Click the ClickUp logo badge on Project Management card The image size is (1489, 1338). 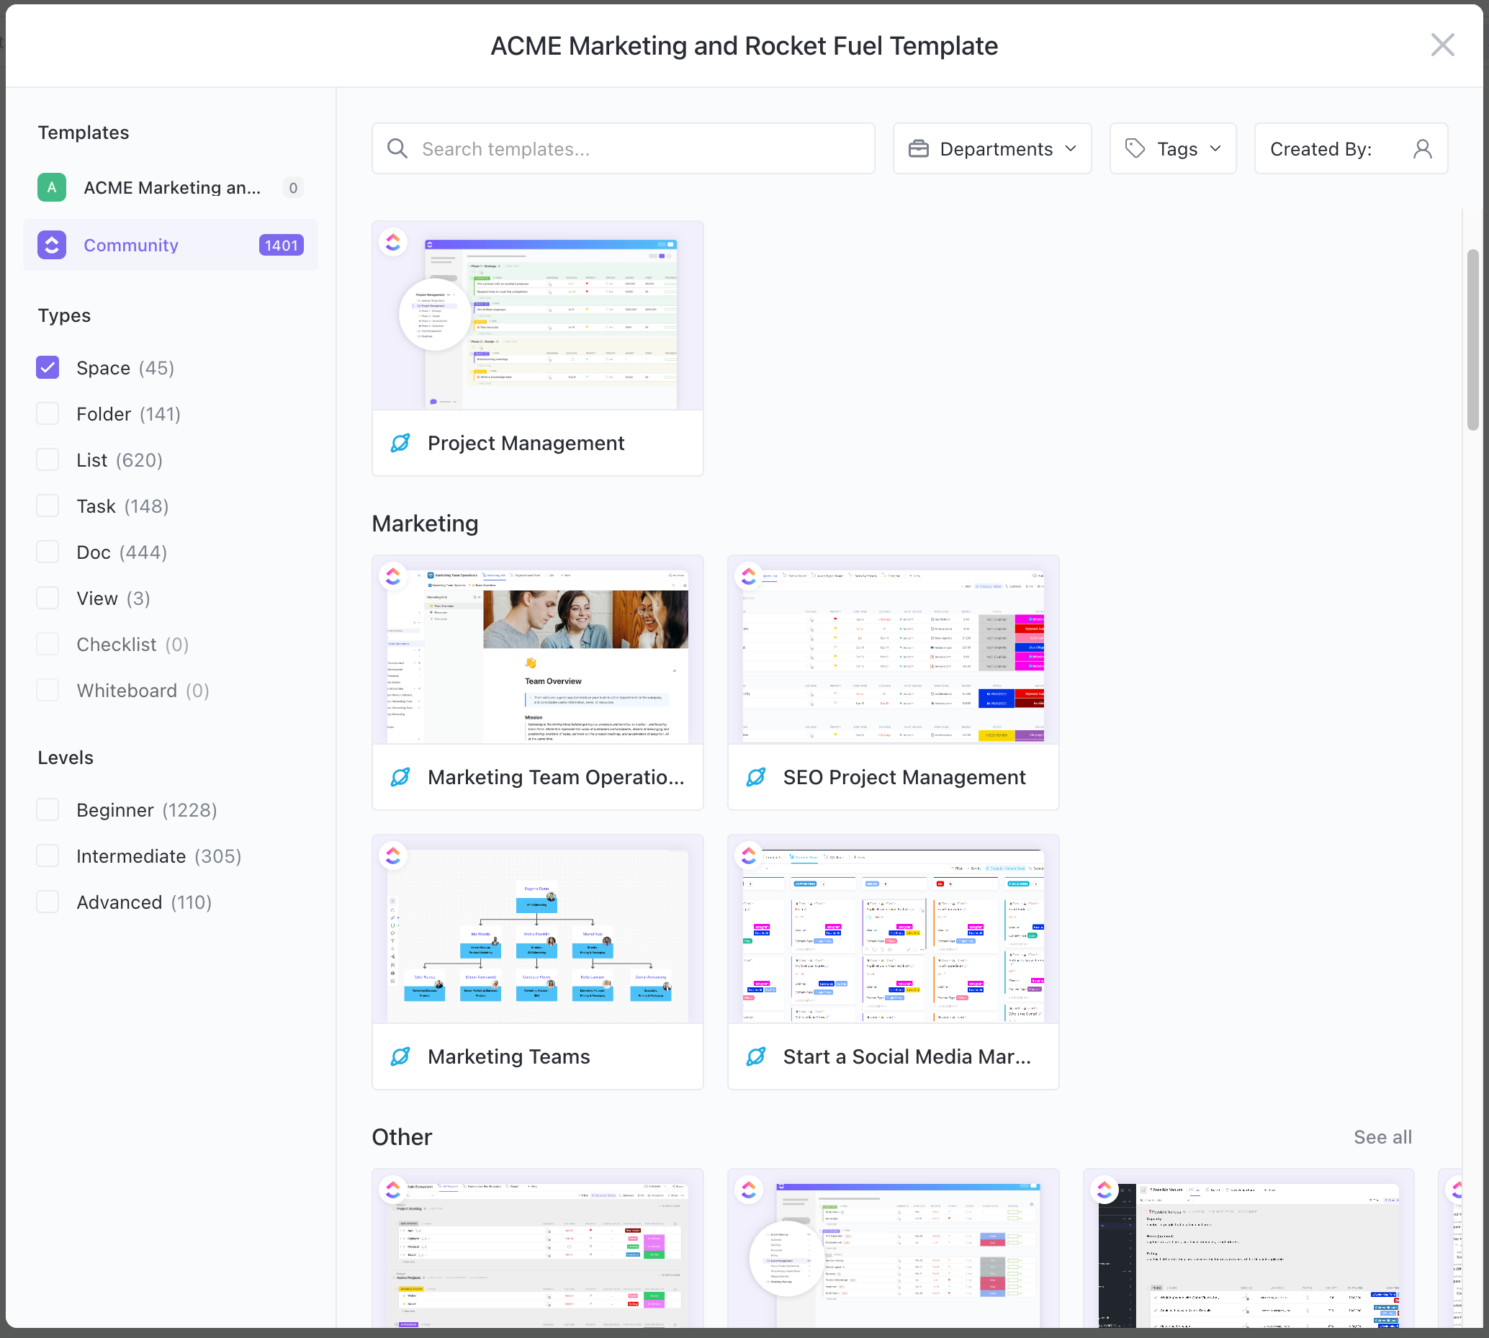(393, 242)
